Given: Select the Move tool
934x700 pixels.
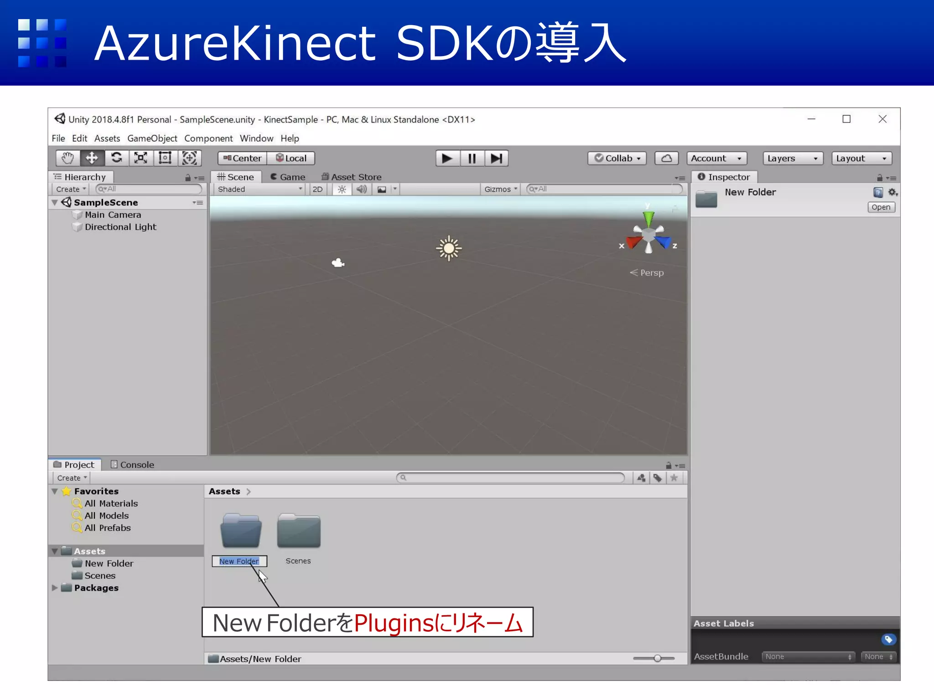Looking at the screenshot, I should pos(92,158).
